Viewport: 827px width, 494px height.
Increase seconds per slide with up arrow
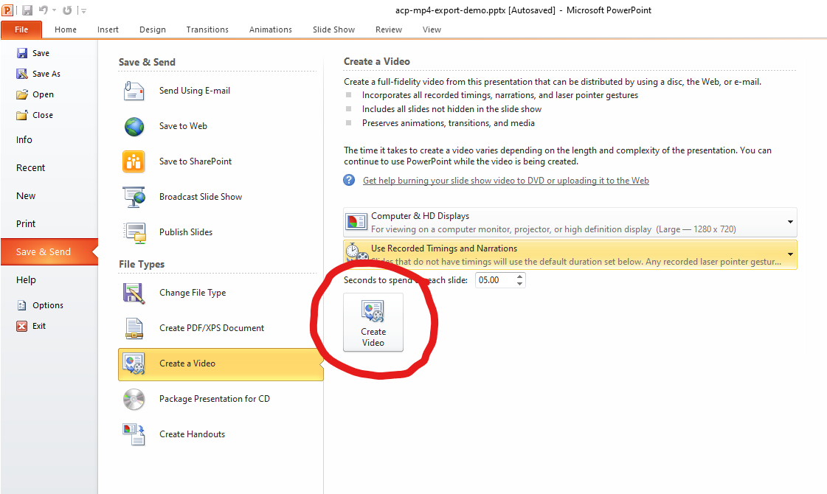520,276
